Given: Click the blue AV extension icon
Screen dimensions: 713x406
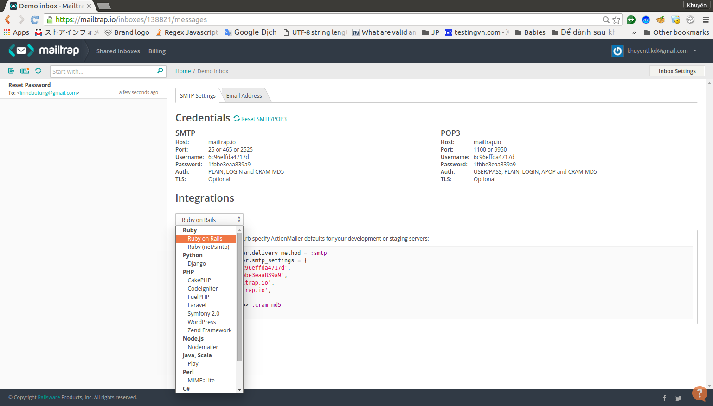Looking at the screenshot, I should pyautogui.click(x=646, y=19).
